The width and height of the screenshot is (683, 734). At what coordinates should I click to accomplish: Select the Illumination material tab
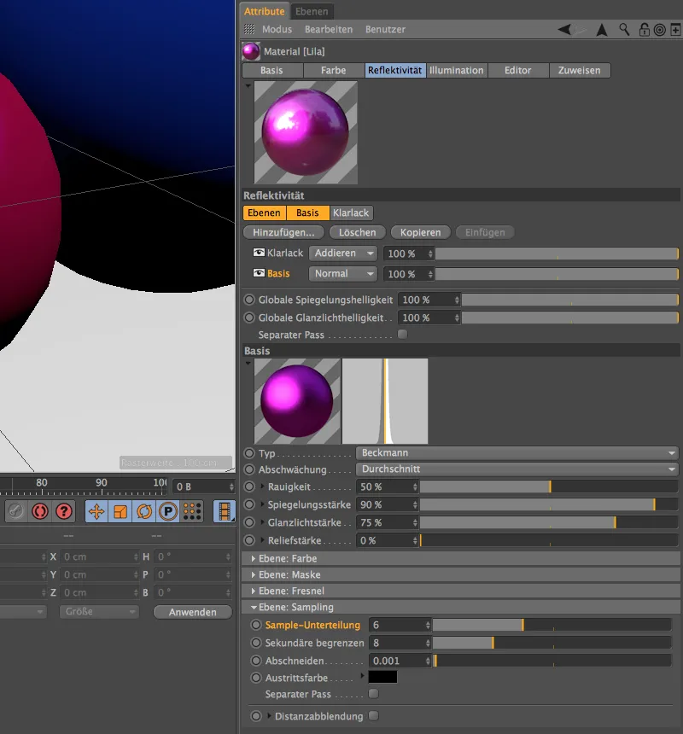(457, 71)
